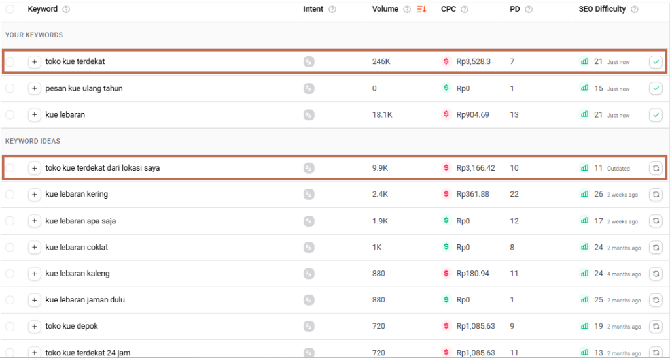
Task: Click the red CPC icon for toko kue terdekat
Action: coord(446,61)
